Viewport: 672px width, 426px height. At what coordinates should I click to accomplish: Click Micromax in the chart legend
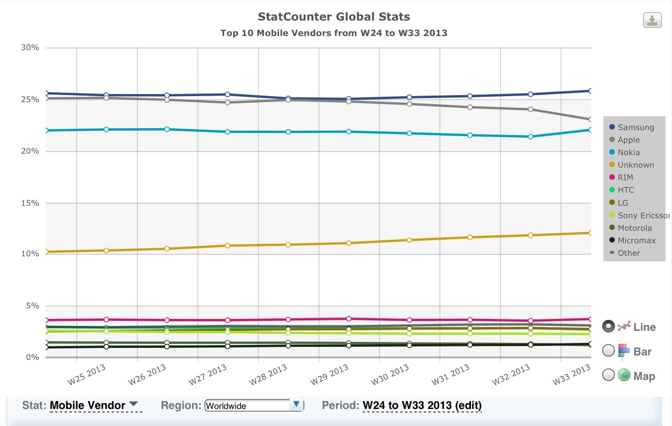[636, 240]
